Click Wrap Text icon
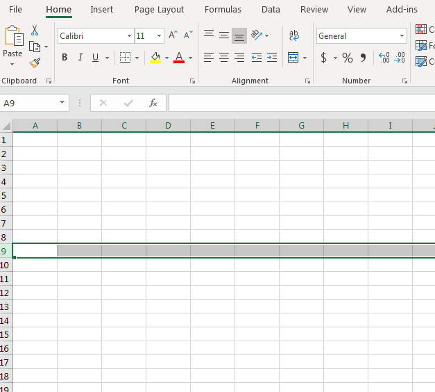This screenshot has width=435, height=392. click(294, 35)
